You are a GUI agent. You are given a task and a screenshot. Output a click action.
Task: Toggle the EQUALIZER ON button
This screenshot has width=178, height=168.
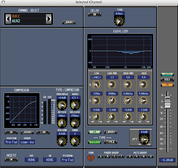point(94,132)
